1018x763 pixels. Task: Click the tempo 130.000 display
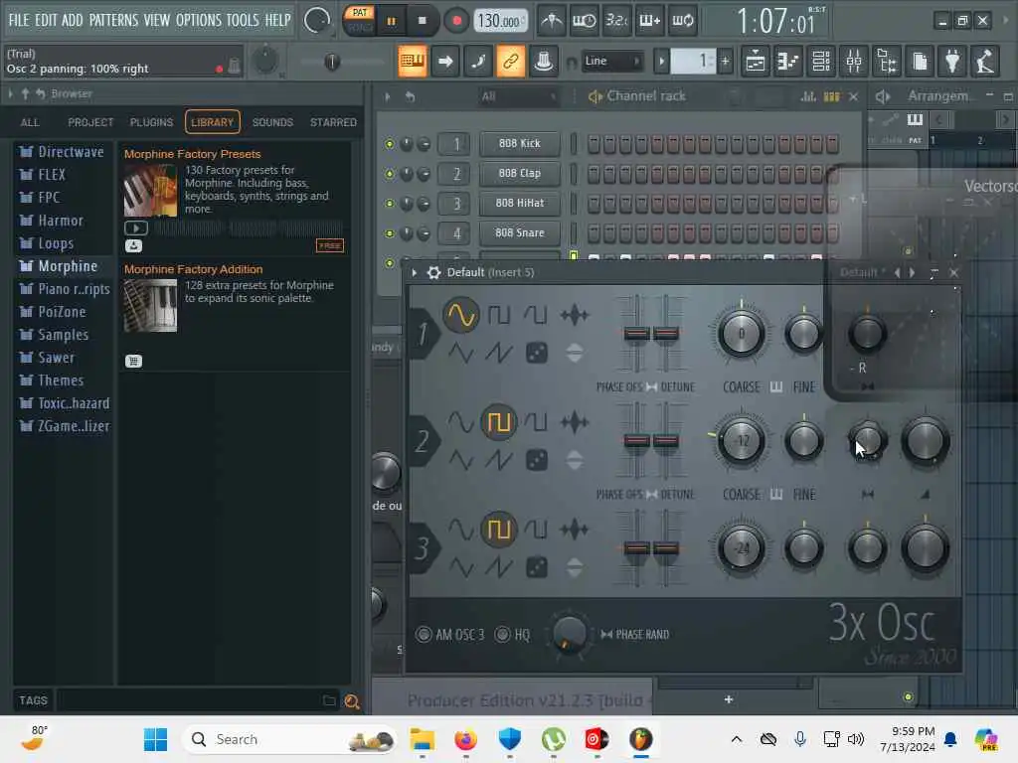coord(500,21)
